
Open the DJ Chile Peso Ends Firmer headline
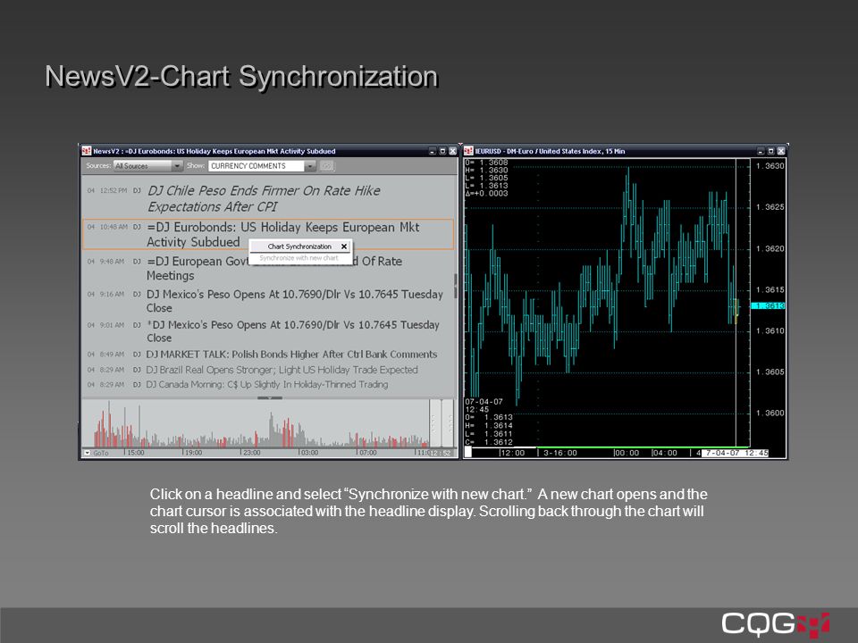264,198
